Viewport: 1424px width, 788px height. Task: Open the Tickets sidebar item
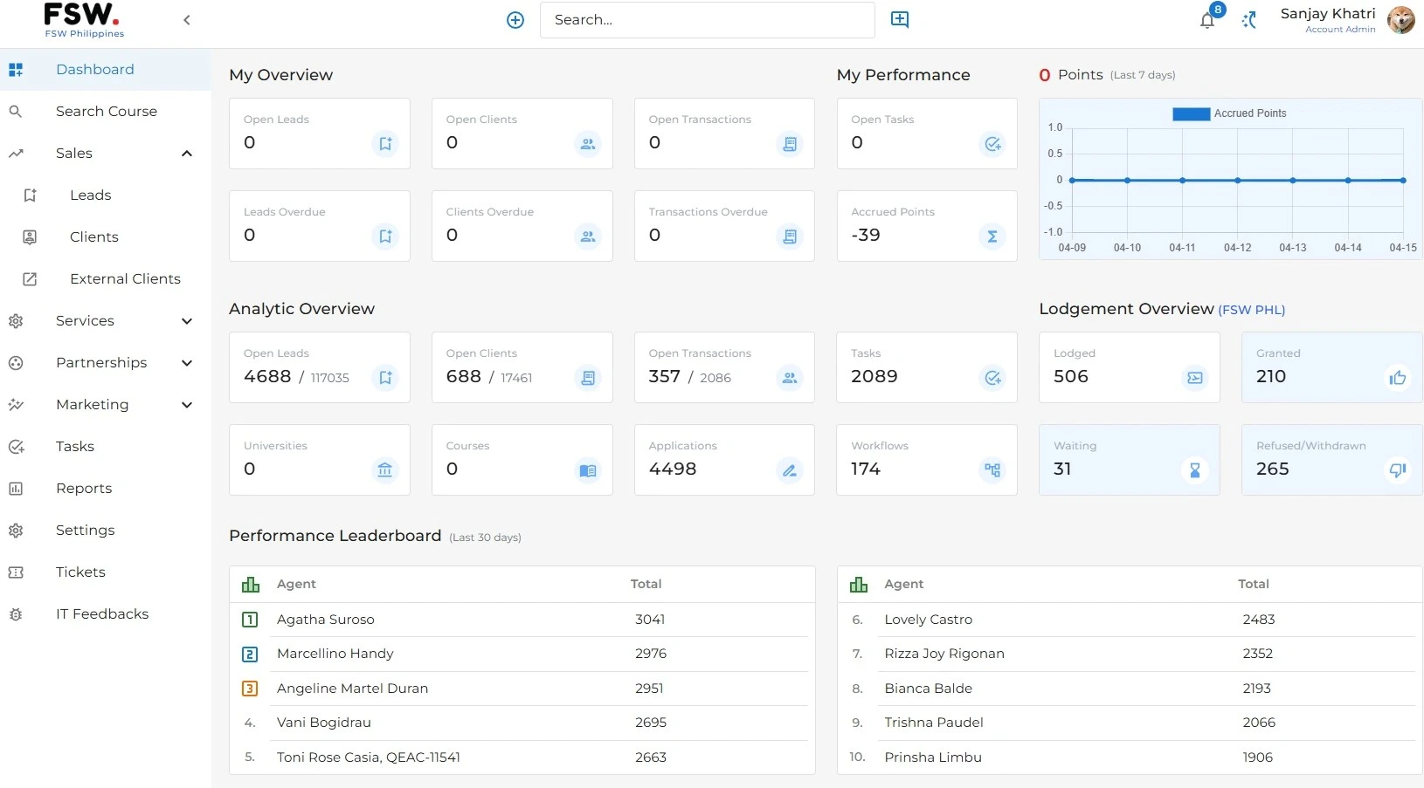(x=106, y=572)
